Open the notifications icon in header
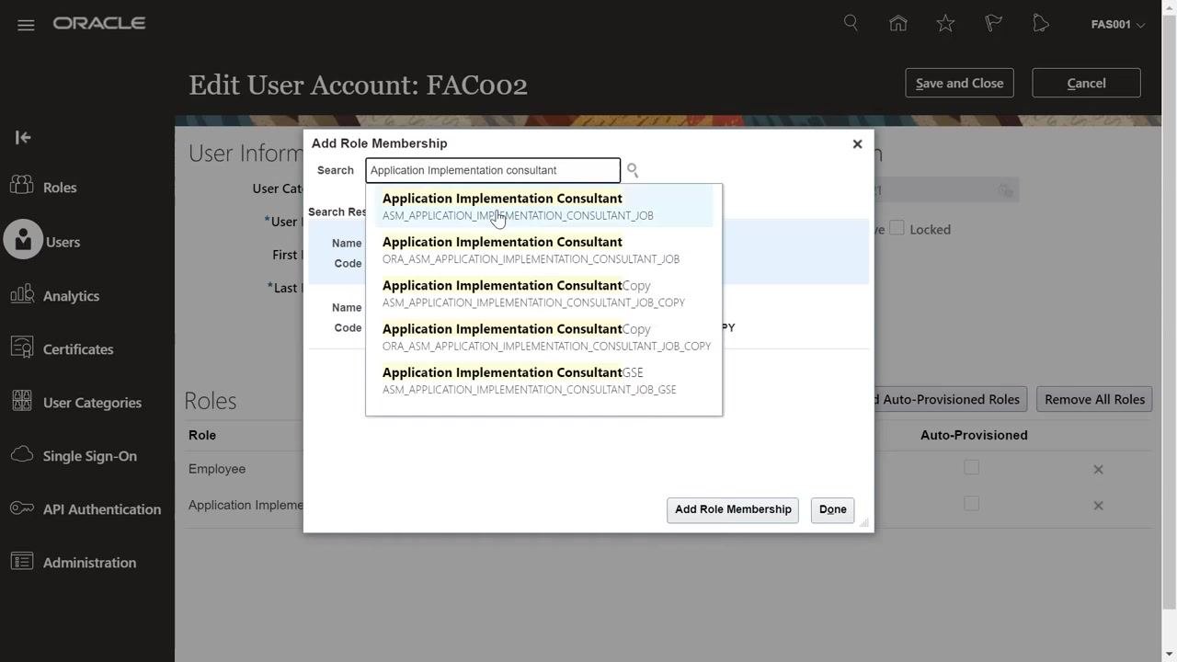The image size is (1177, 662). pyautogui.click(x=1041, y=24)
